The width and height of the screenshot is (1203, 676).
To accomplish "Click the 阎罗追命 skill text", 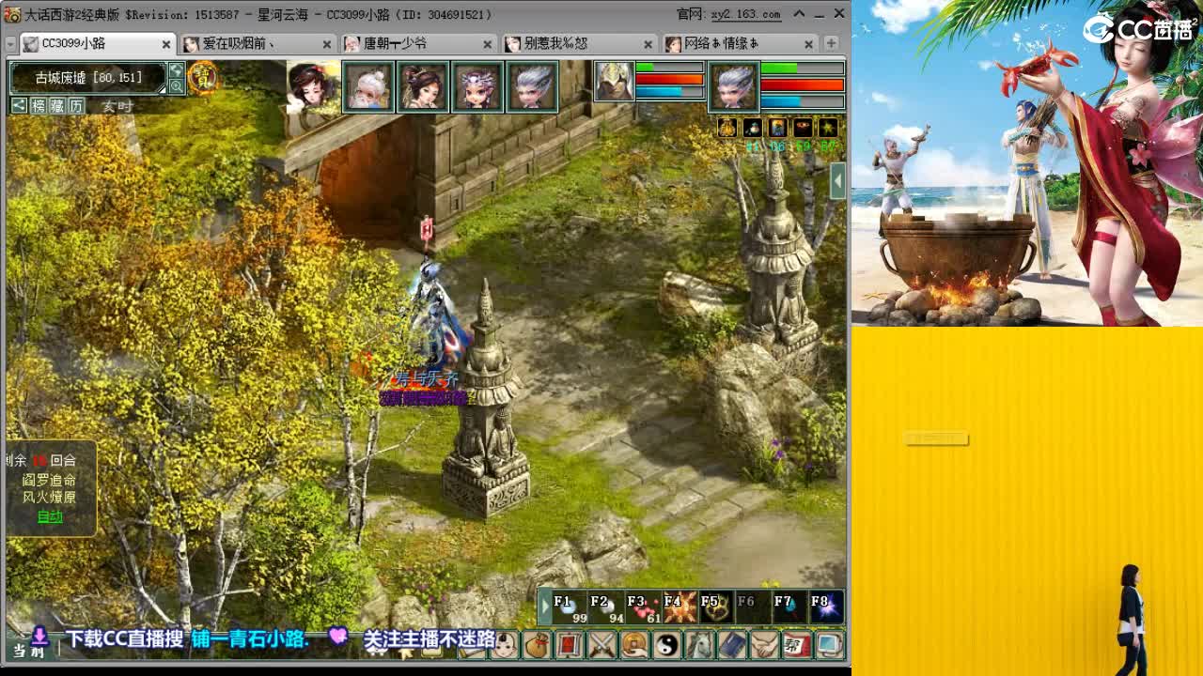I will tap(50, 480).
